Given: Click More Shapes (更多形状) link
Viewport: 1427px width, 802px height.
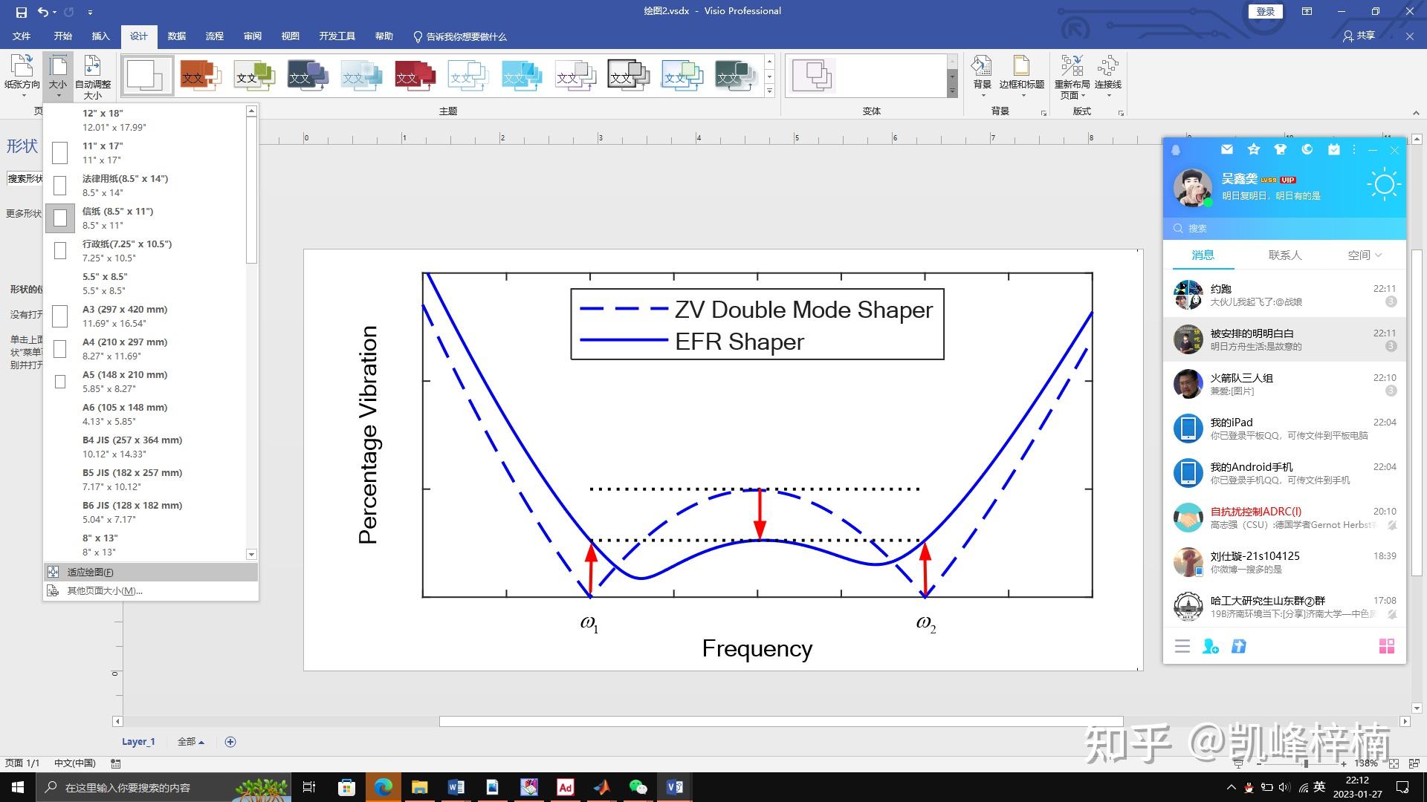Looking at the screenshot, I should click(24, 213).
